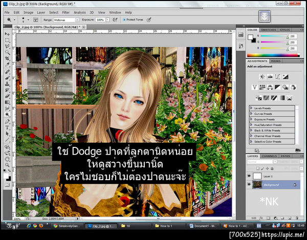The height and width of the screenshot is (240, 307).
Task: Hide the Background layer eye
Action: (x=249, y=185)
